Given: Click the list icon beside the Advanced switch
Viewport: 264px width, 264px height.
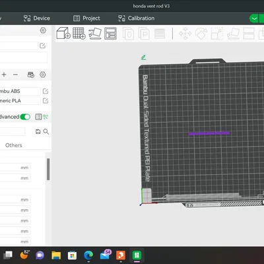Looking at the screenshot, I should tap(38, 117).
